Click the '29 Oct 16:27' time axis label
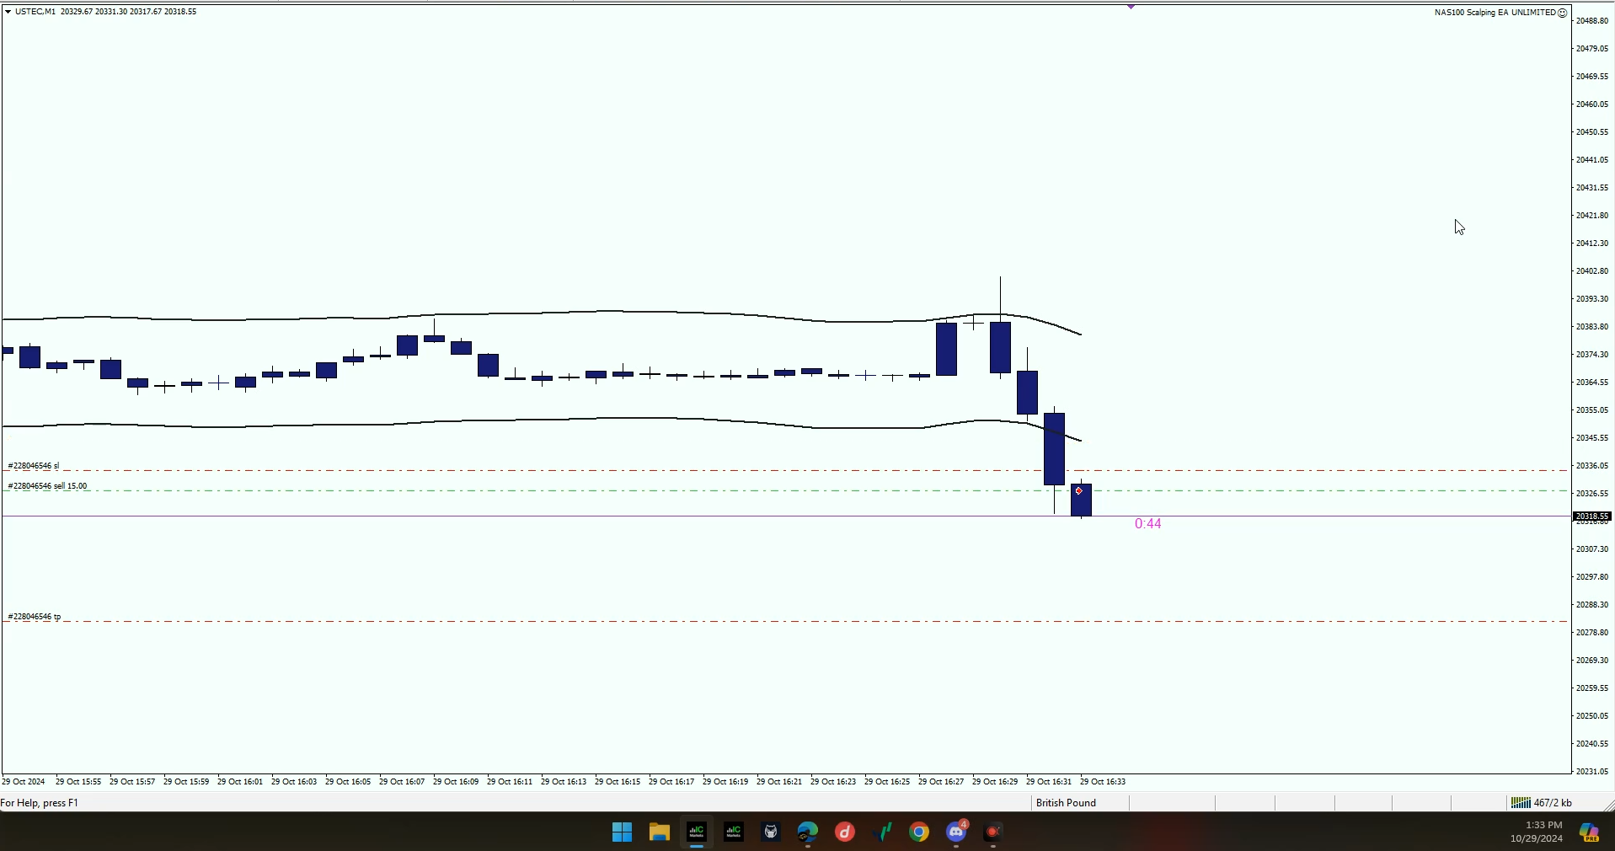The height and width of the screenshot is (851, 1615). (x=941, y=782)
